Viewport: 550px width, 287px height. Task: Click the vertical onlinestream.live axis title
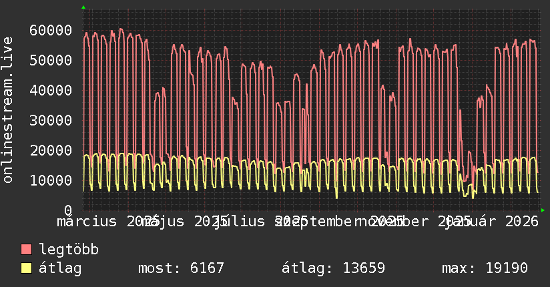click(8, 119)
